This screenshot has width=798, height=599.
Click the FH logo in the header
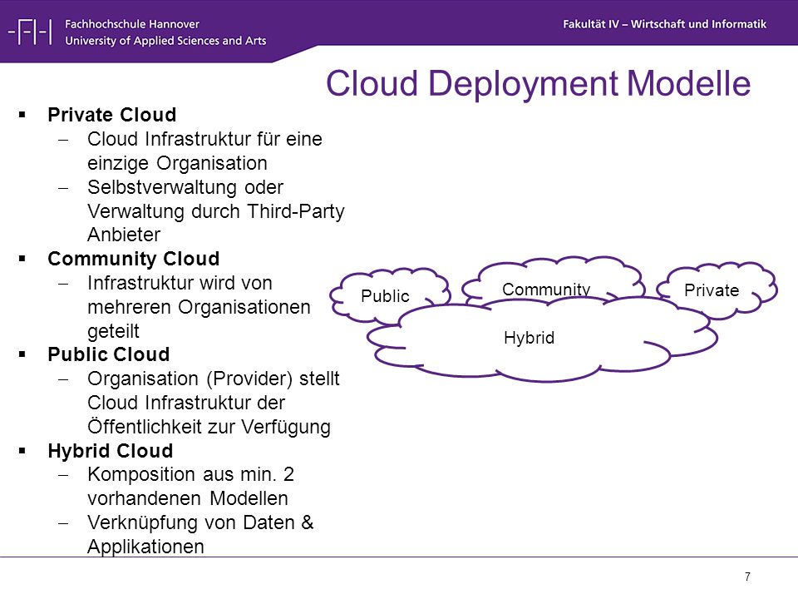pyautogui.click(x=30, y=32)
